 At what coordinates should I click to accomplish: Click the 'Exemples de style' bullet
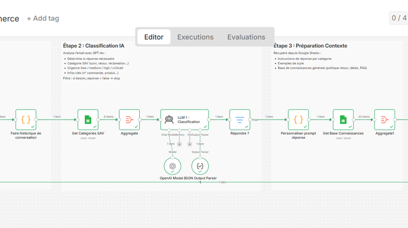coord(290,63)
